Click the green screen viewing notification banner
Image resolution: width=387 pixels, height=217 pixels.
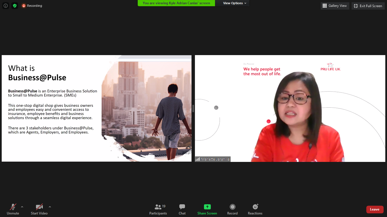[x=176, y=3]
